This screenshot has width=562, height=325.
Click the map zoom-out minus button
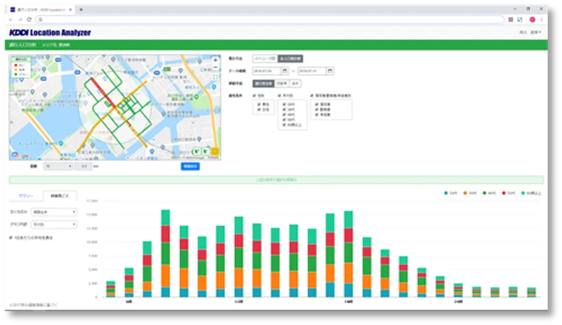215,68
